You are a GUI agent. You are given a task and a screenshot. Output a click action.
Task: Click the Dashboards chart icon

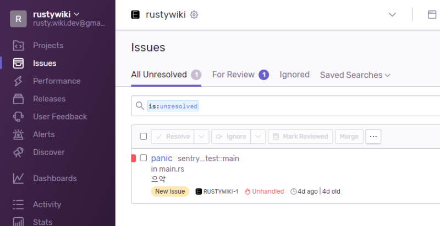click(x=18, y=178)
